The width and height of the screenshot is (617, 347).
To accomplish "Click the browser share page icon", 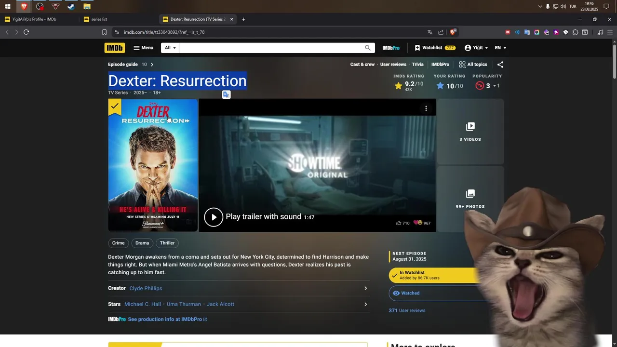I will click(441, 32).
